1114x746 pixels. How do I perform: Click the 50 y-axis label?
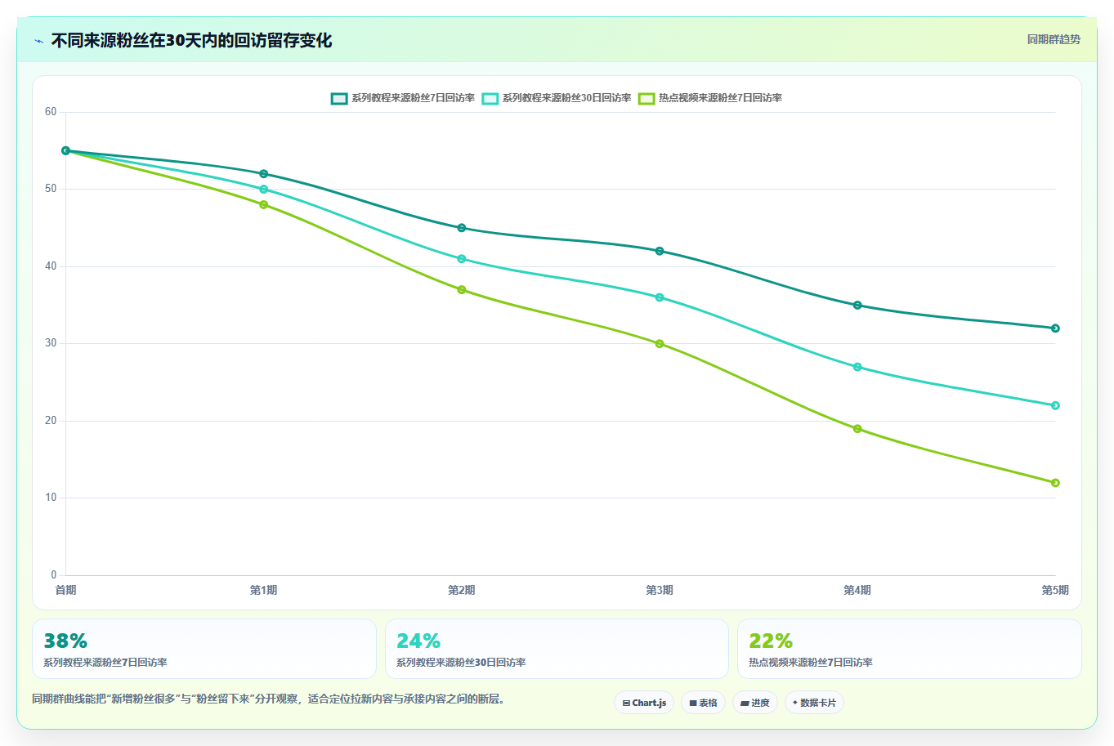tap(51, 189)
